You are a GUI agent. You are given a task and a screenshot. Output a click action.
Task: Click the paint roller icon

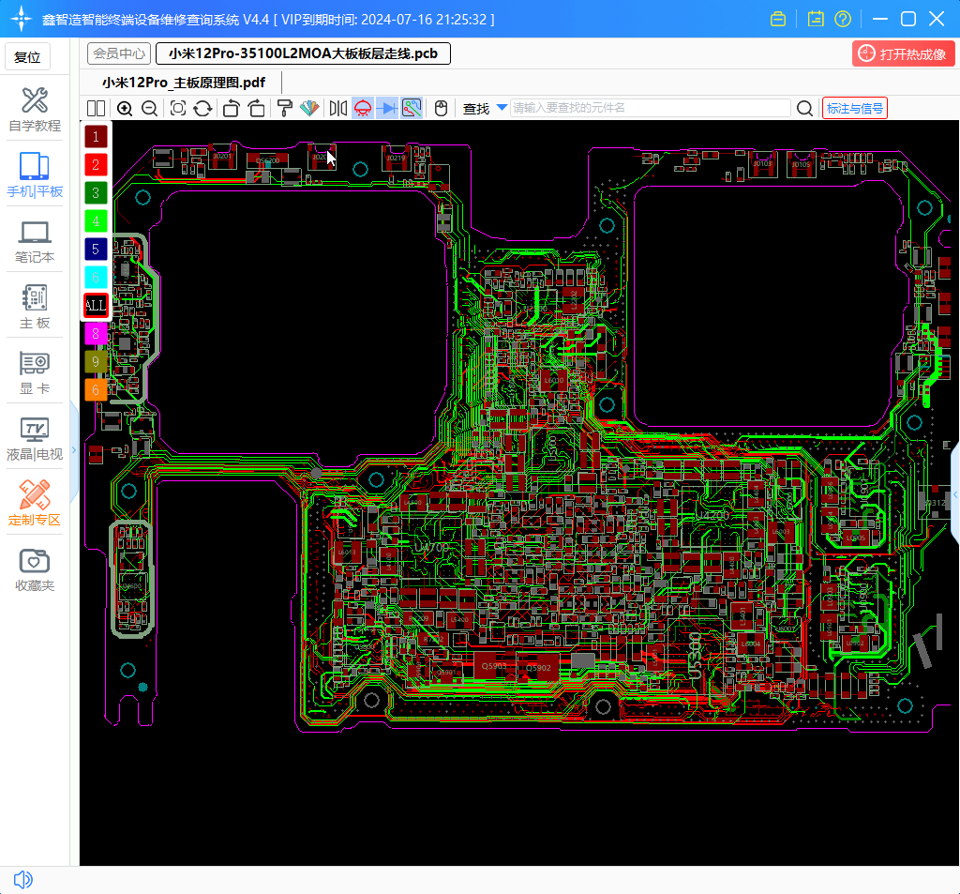(285, 109)
